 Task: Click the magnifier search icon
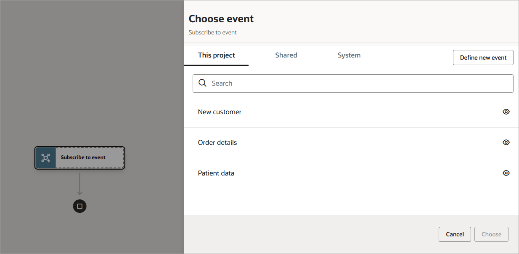202,83
